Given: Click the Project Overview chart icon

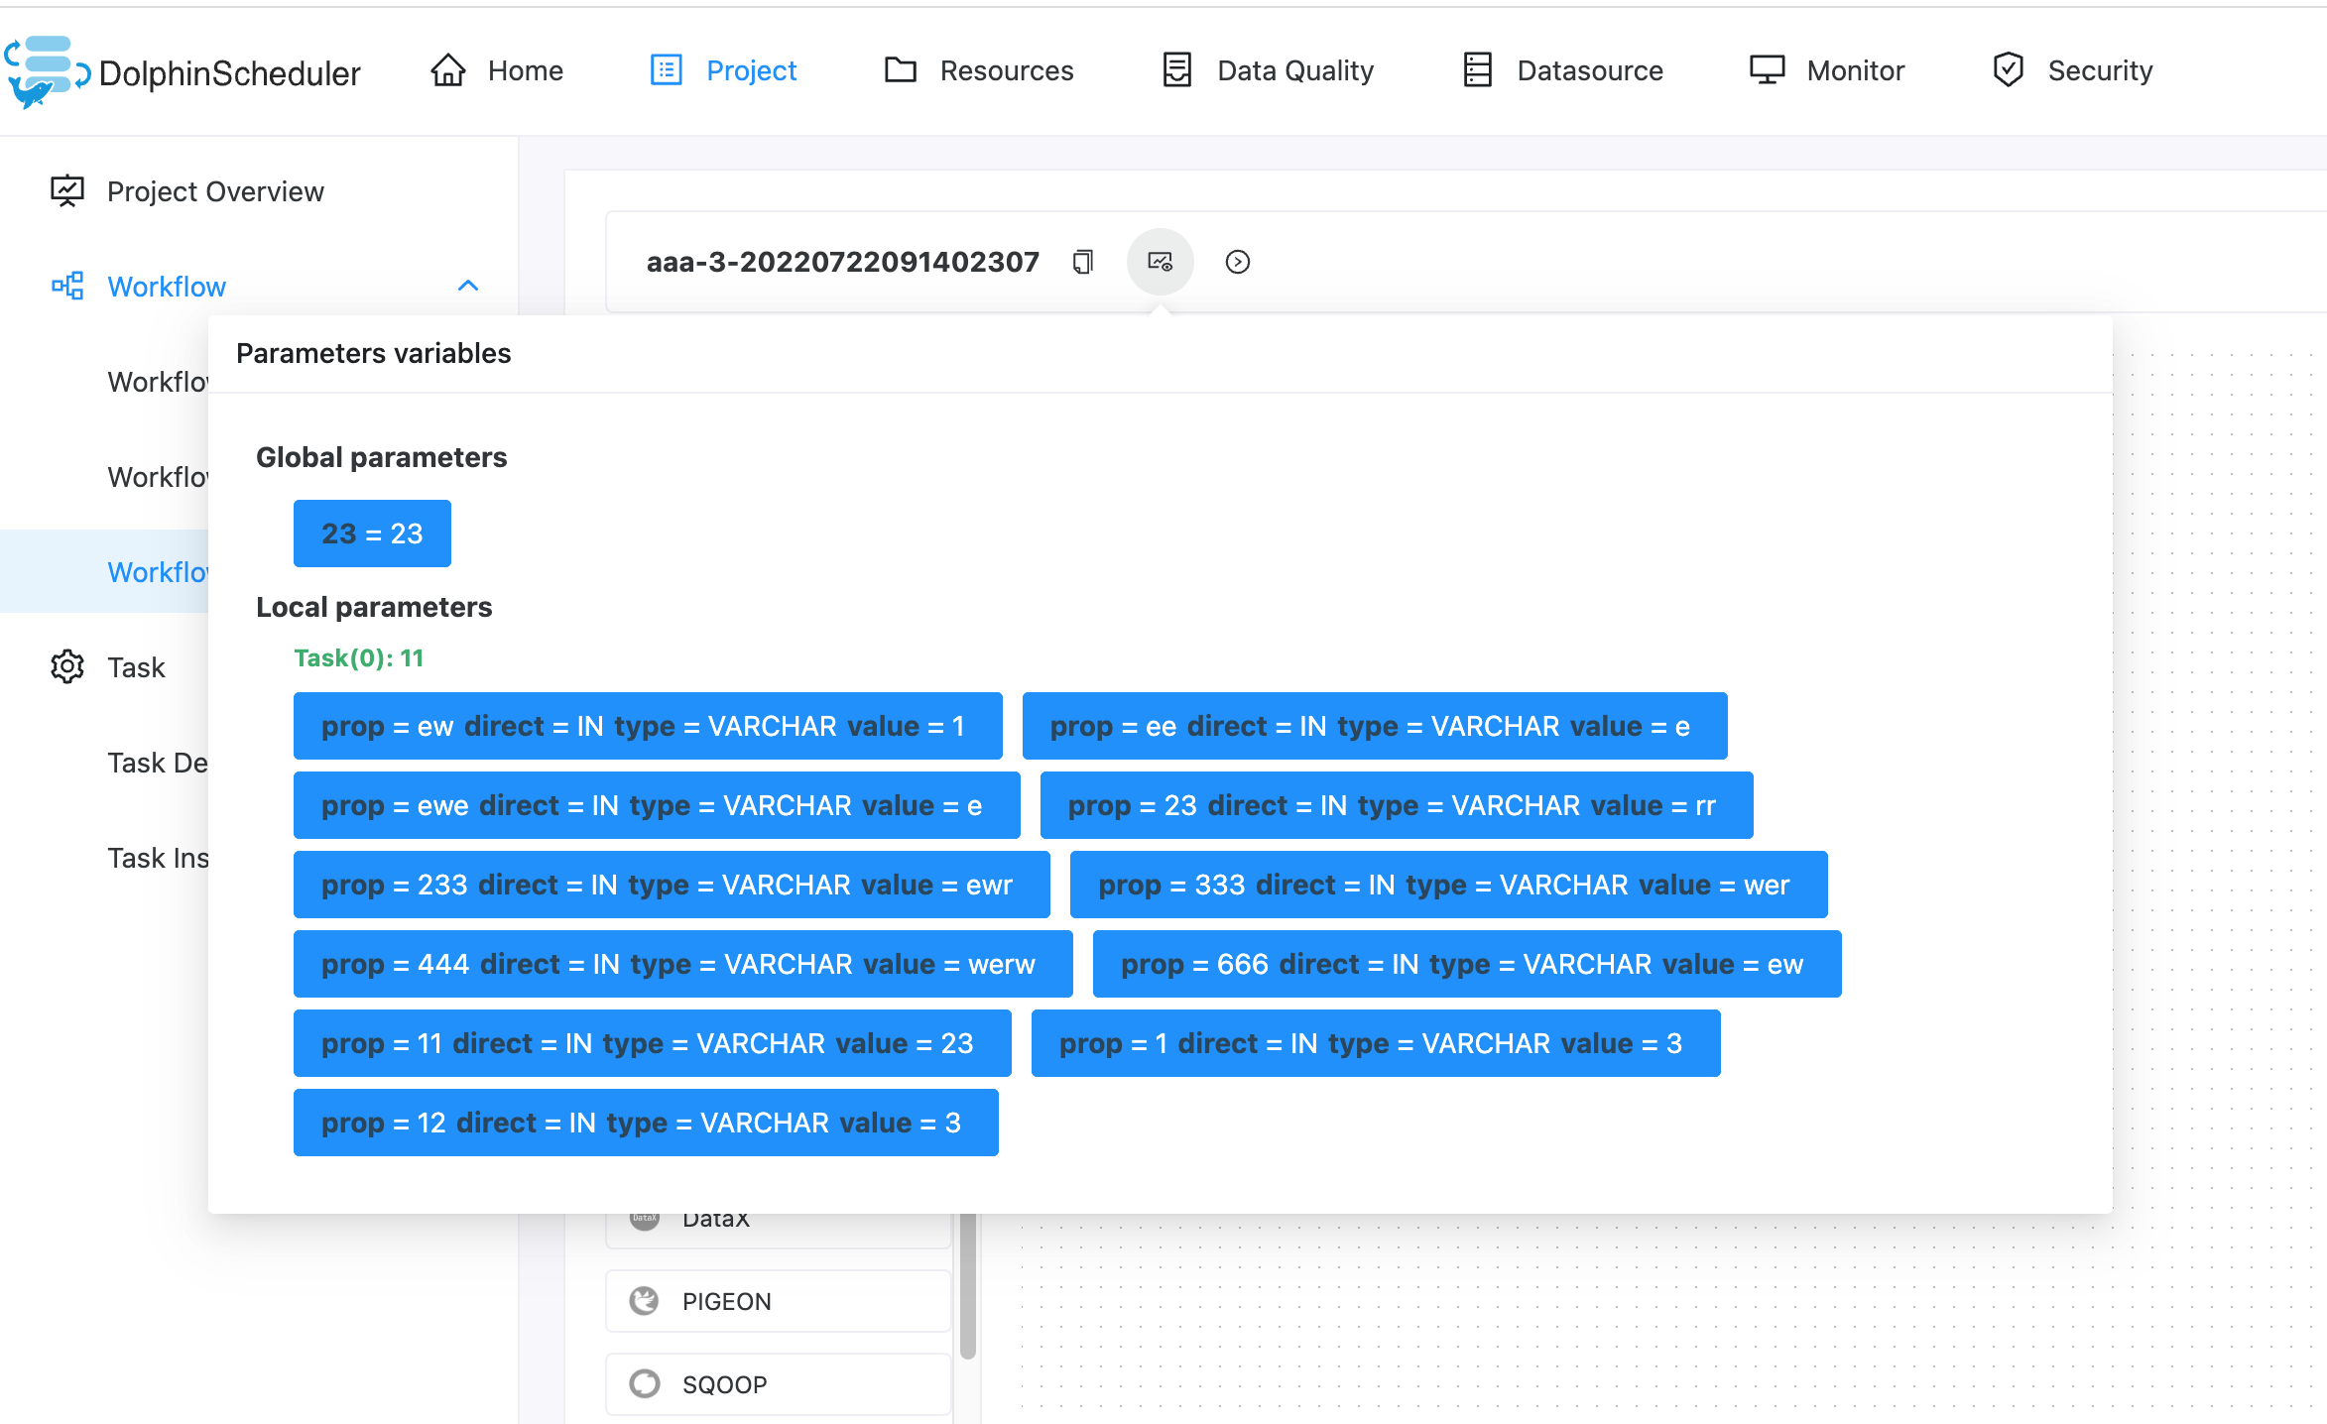Looking at the screenshot, I should [x=67, y=191].
